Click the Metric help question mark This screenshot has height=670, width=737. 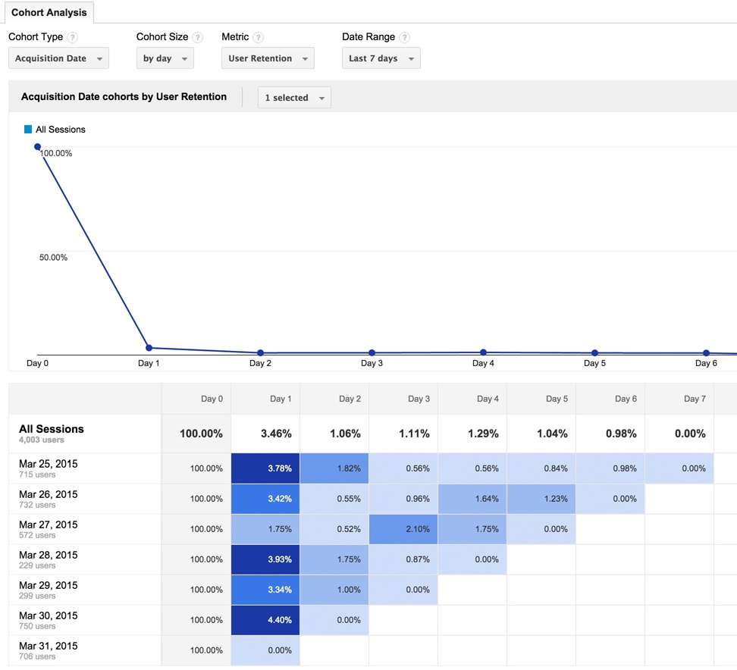click(x=259, y=37)
